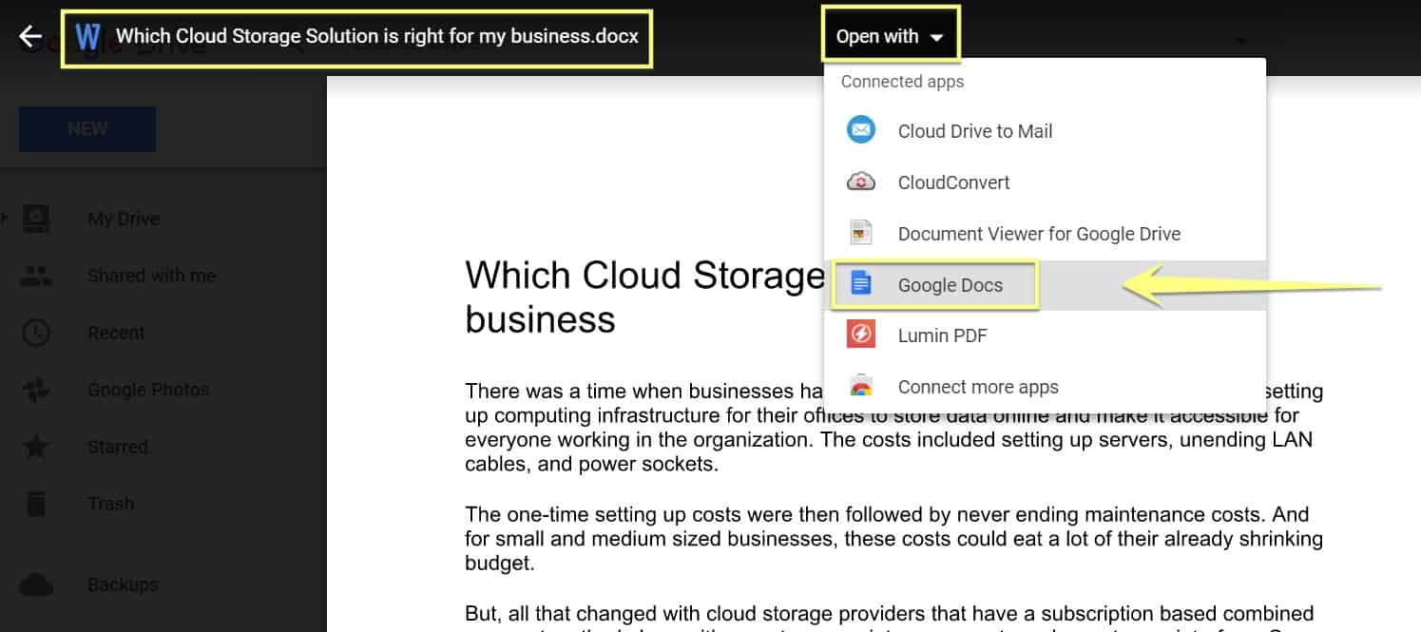Open the Trash folder
This screenshot has width=1421, height=632.
[x=111, y=504]
